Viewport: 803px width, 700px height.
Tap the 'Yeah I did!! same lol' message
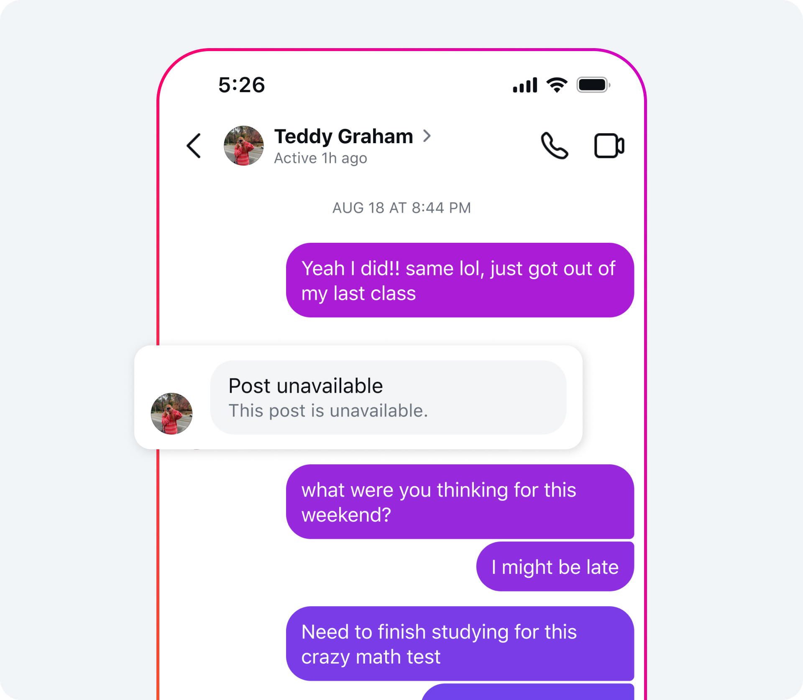coord(460,280)
